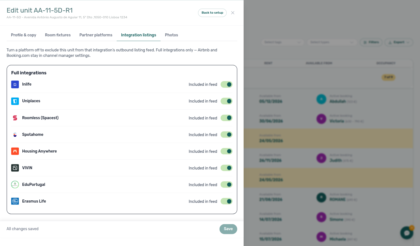Click the Full integrations heading
The width and height of the screenshot is (420, 246).
[x=29, y=73]
